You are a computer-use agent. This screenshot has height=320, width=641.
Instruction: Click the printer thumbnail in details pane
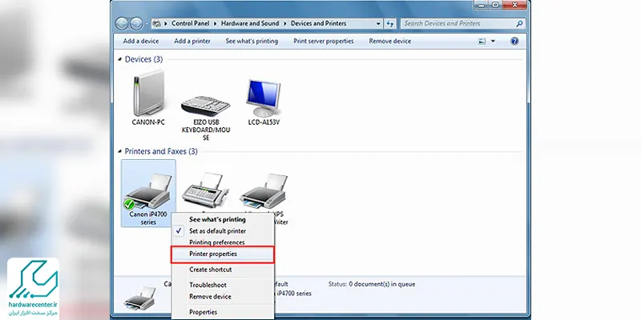click(139, 298)
